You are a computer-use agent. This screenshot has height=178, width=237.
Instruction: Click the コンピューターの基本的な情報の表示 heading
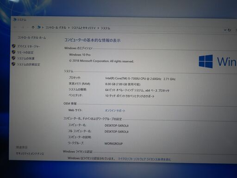point(92,40)
